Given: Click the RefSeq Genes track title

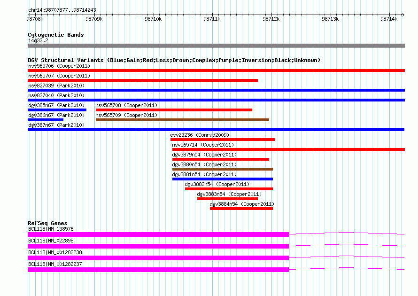Looking at the screenshot, I should tap(48, 223).
